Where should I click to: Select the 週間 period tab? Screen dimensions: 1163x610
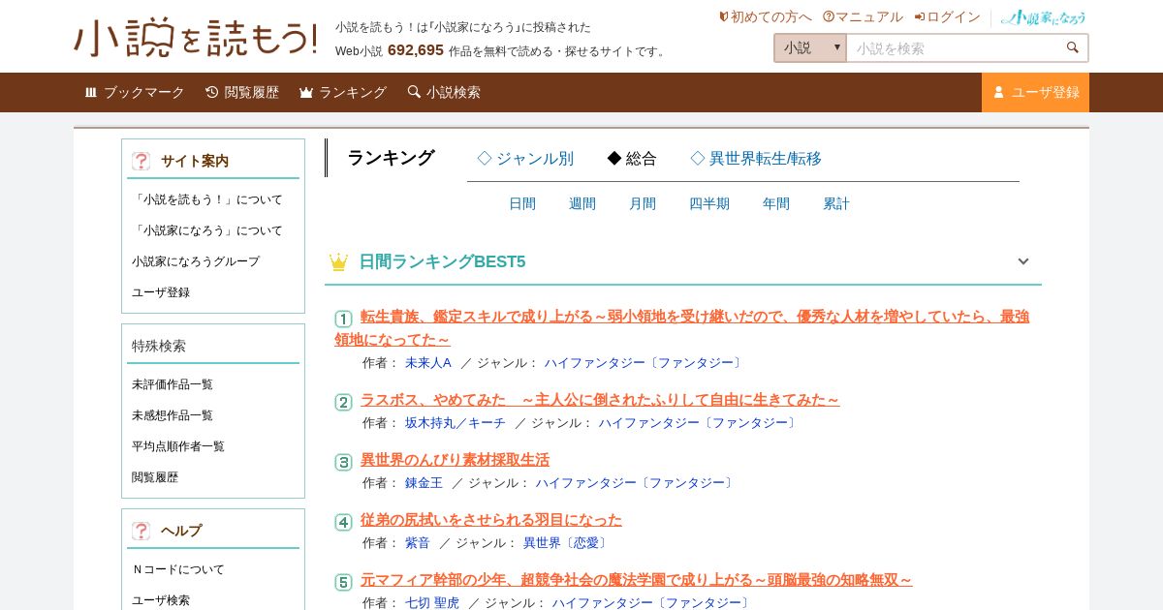click(x=582, y=203)
